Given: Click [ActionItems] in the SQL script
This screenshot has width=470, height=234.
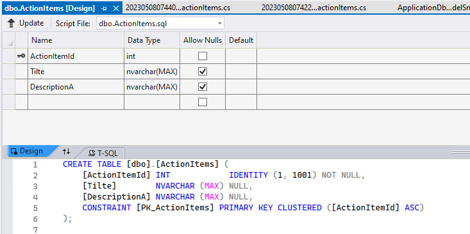Looking at the screenshot, I should pyautogui.click(x=188, y=164).
